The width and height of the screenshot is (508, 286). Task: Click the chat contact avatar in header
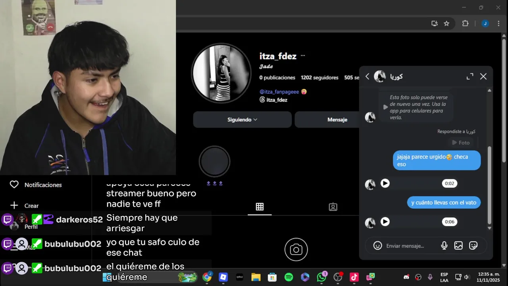pos(380,76)
